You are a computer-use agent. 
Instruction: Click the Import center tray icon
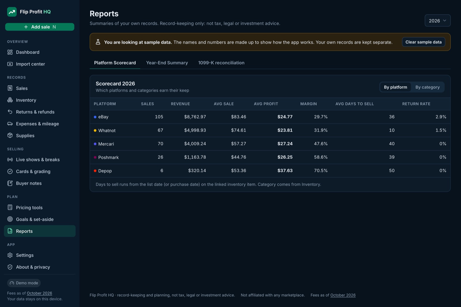click(x=10, y=64)
